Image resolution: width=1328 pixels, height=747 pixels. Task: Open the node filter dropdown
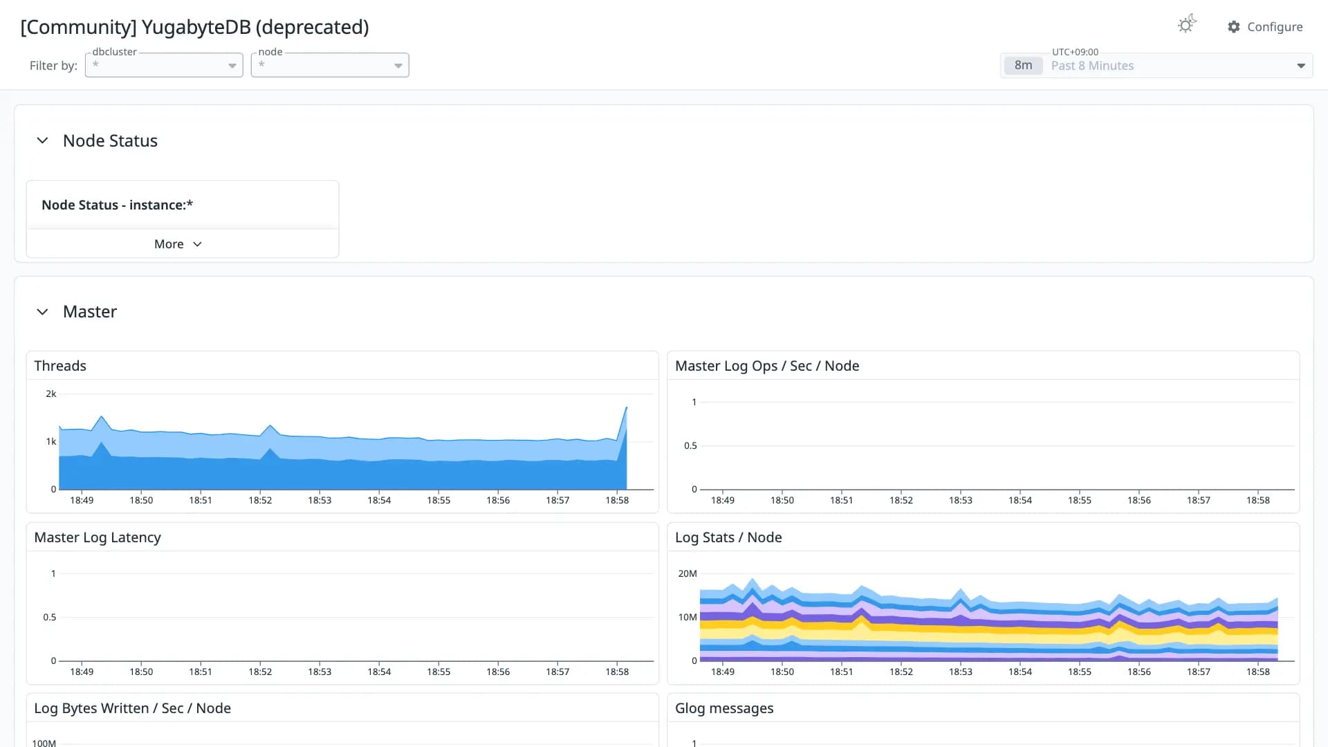coord(330,65)
